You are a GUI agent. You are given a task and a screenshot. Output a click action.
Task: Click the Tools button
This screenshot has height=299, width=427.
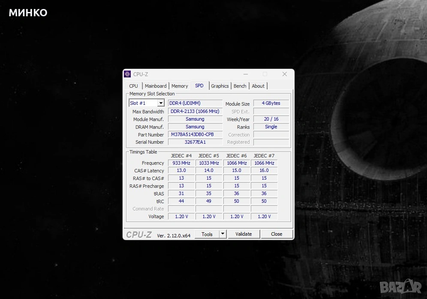[207, 234]
